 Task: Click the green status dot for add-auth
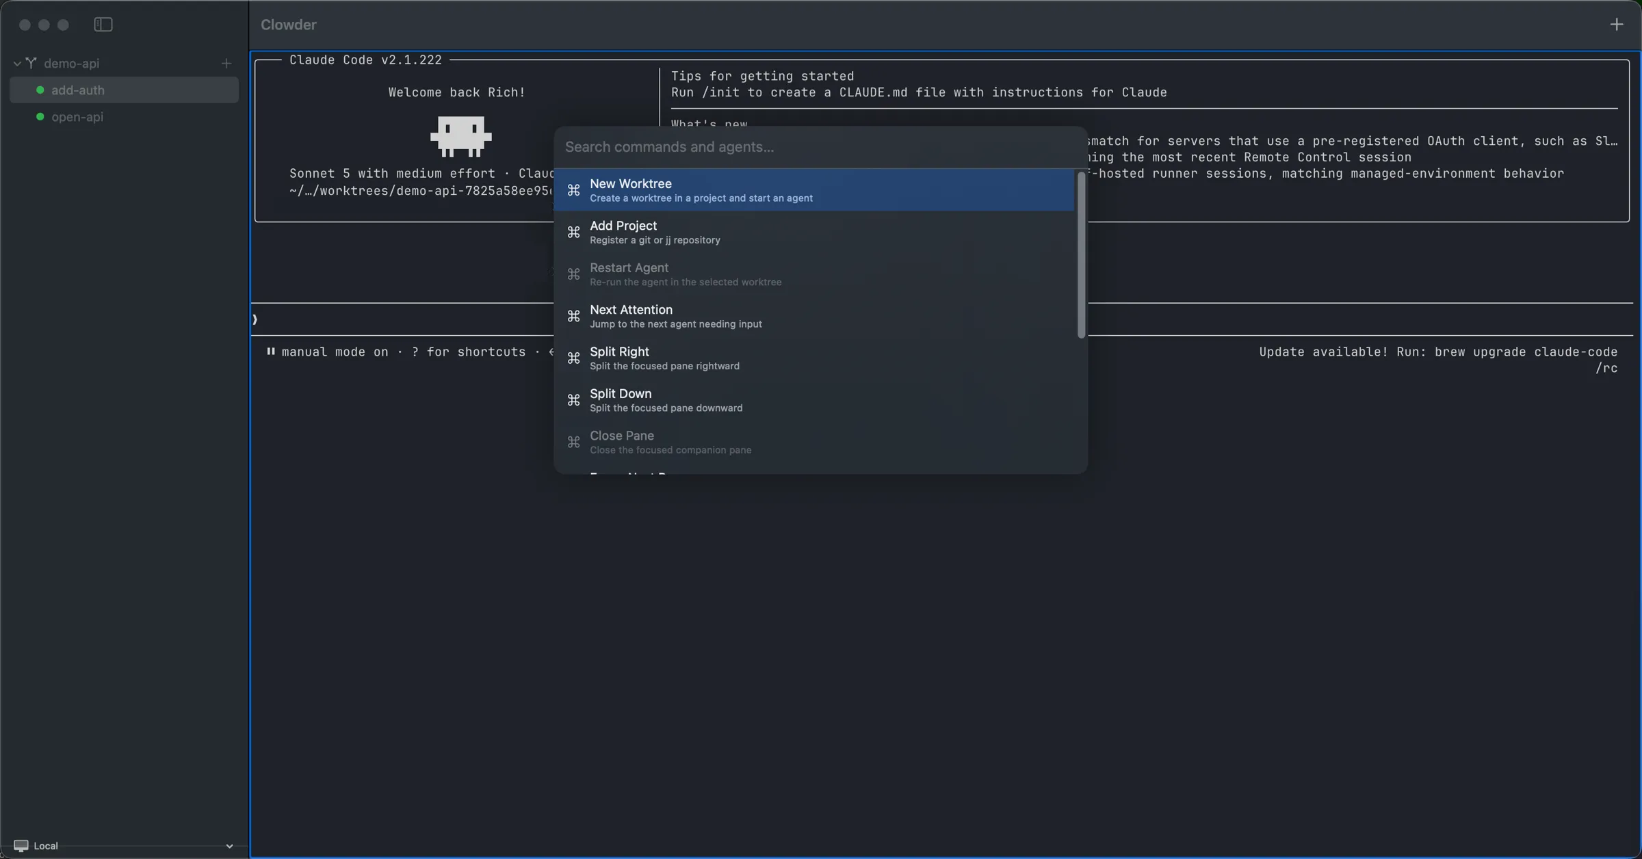40,90
